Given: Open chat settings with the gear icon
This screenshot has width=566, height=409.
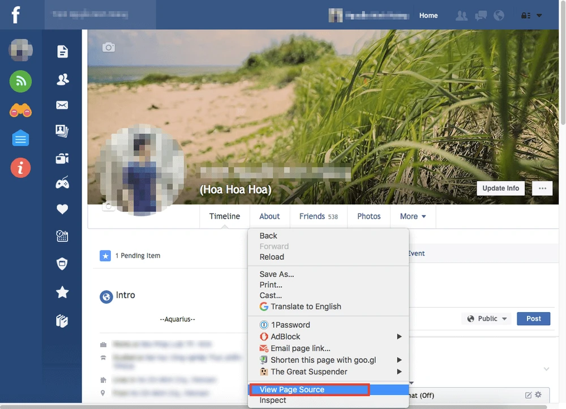Looking at the screenshot, I should [538, 394].
